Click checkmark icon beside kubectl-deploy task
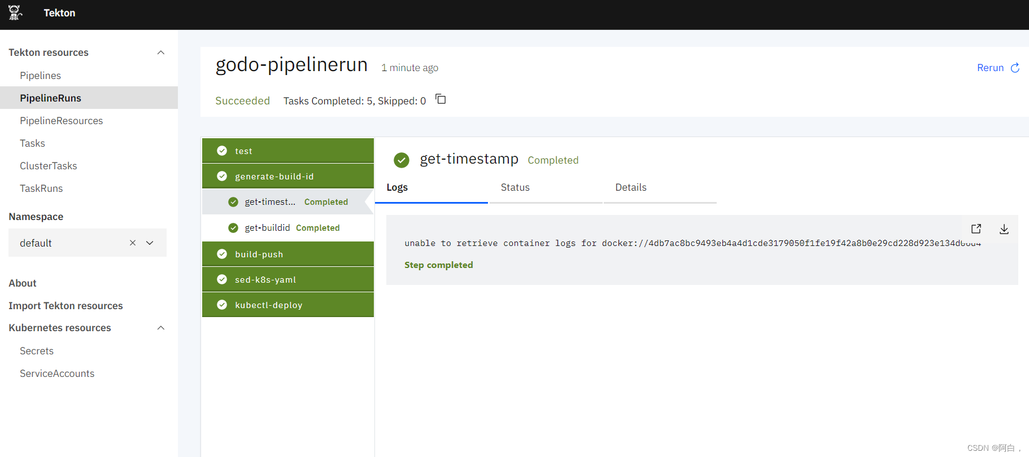 [222, 305]
